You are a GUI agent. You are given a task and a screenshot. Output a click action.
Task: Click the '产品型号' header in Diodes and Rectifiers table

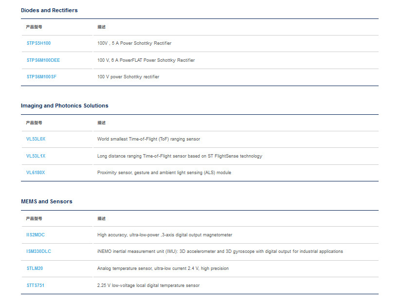point(34,27)
